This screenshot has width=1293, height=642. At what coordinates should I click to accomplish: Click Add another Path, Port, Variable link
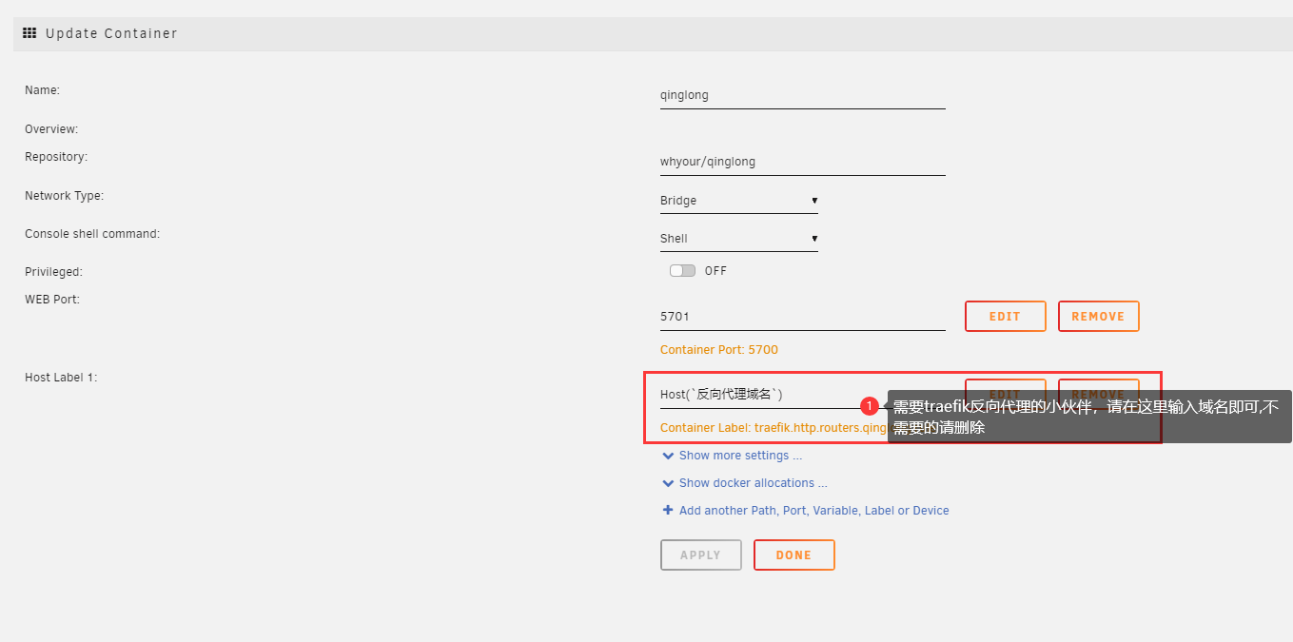813,511
